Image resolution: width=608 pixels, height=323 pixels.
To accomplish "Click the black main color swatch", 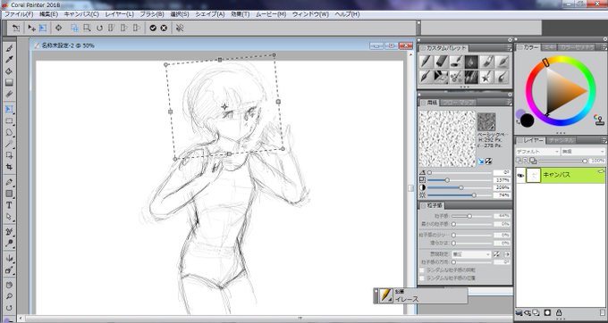I will coord(527,120).
